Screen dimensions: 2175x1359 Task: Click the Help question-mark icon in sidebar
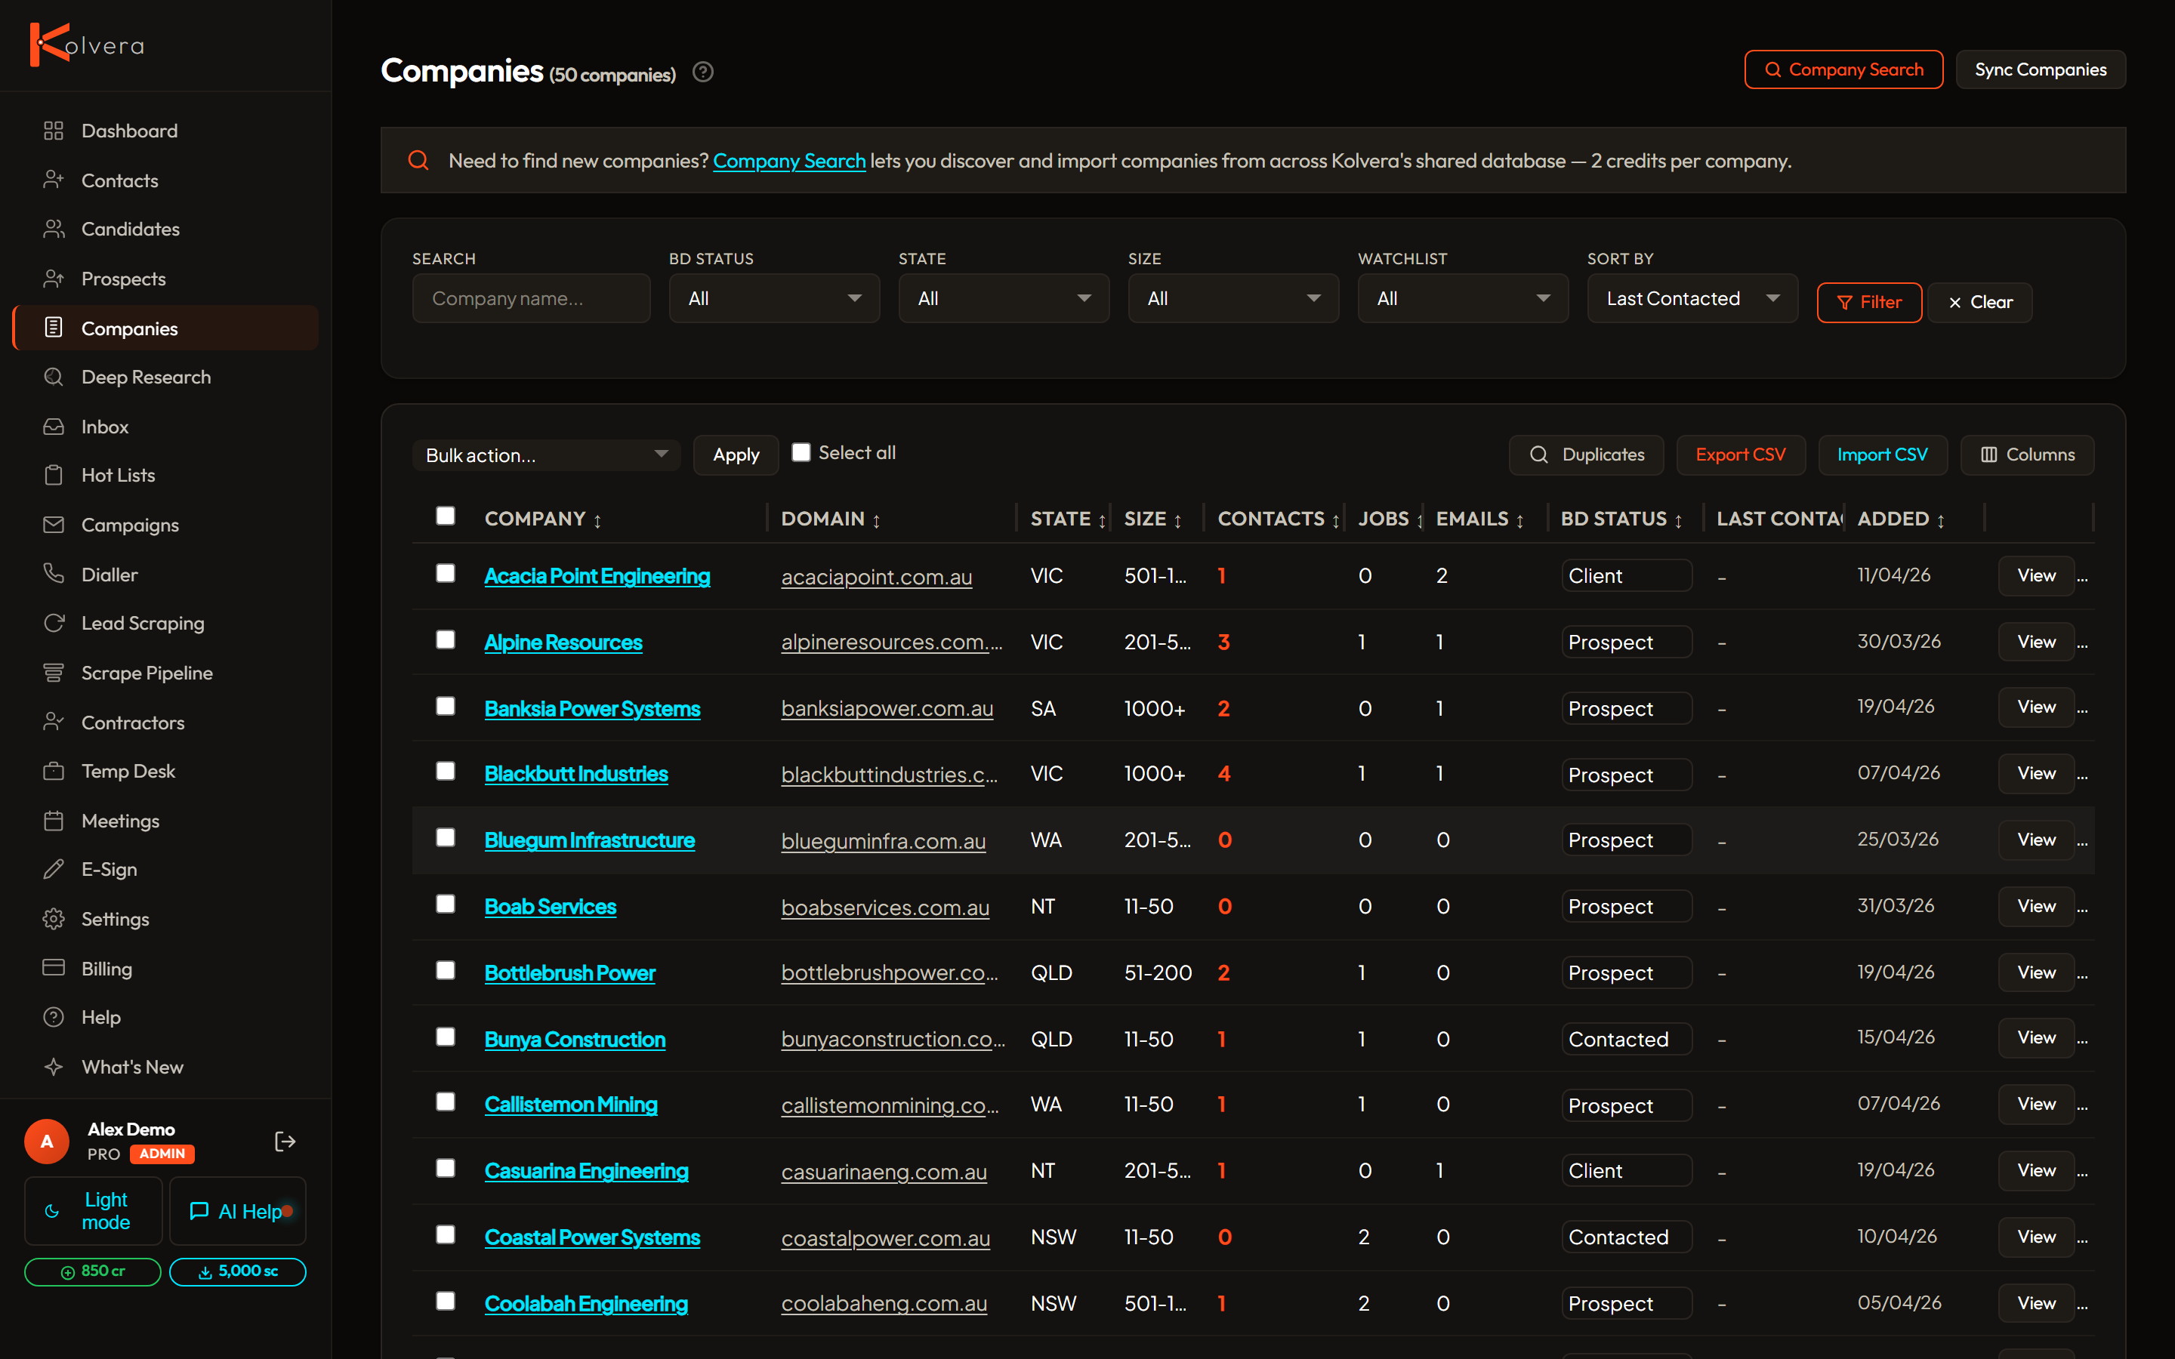click(54, 1018)
